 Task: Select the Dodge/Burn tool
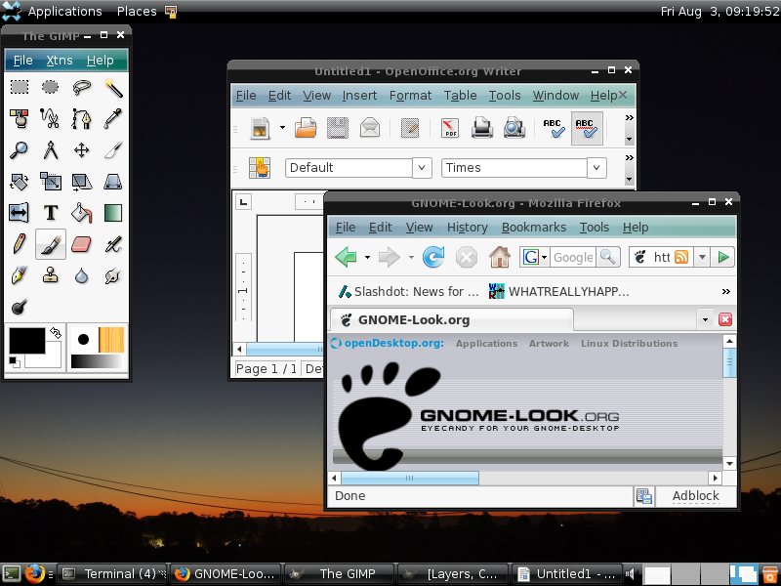pos(20,307)
